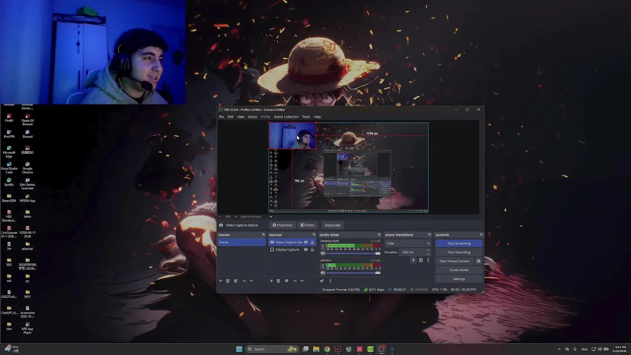Pop out the Controls dock

coord(481,235)
